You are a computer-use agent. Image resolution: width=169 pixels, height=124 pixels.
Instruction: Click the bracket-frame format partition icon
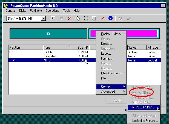click(x=86, y=18)
